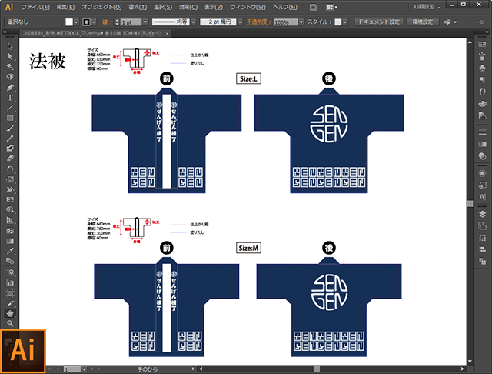Select the Paintbrush tool
This screenshot has width=492, height=374.
click(10, 128)
